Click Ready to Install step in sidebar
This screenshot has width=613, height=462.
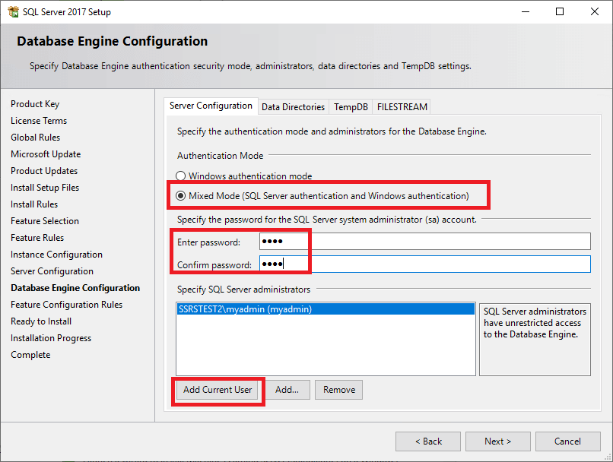coord(41,321)
